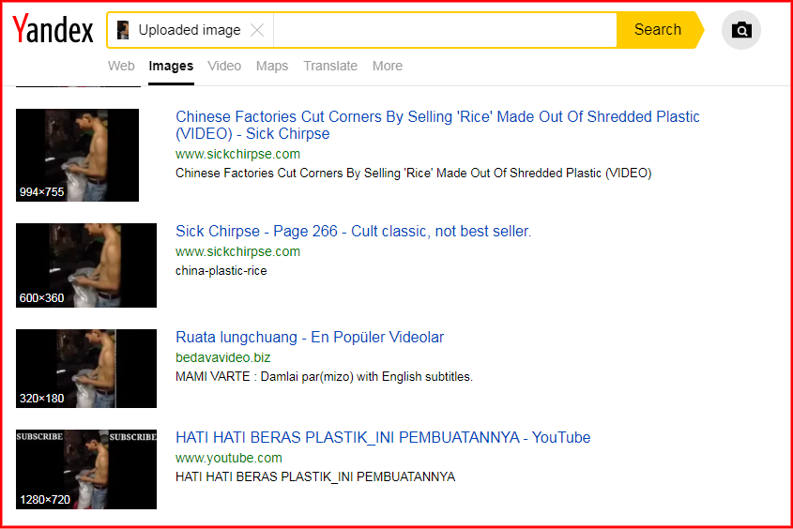Click the Yandex logo

[53, 29]
